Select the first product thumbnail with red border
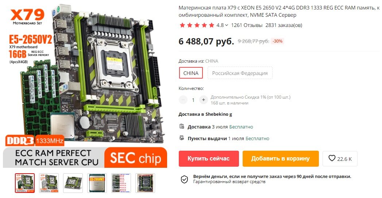Viewport: 382px width, 198px height. coord(25,183)
